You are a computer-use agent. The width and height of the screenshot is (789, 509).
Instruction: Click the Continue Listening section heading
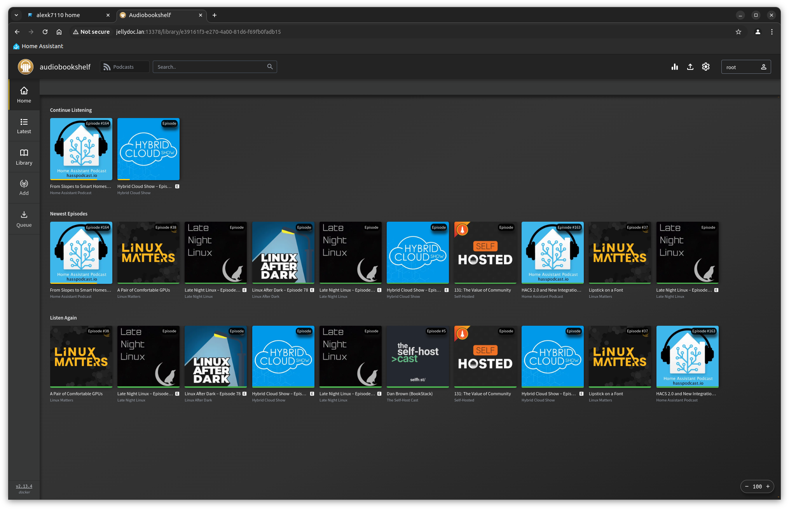point(71,110)
